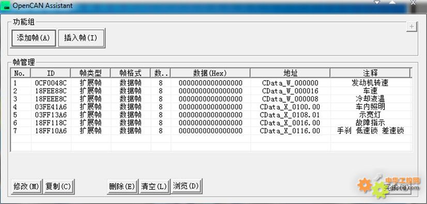
Task: Click the small plus button near 功能组
Action: pos(411,27)
